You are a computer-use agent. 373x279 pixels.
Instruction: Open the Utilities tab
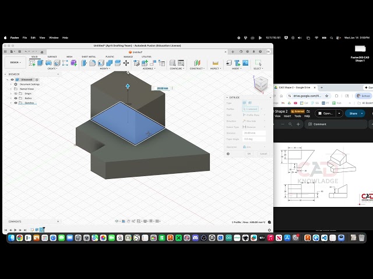pyautogui.click(x=146, y=57)
